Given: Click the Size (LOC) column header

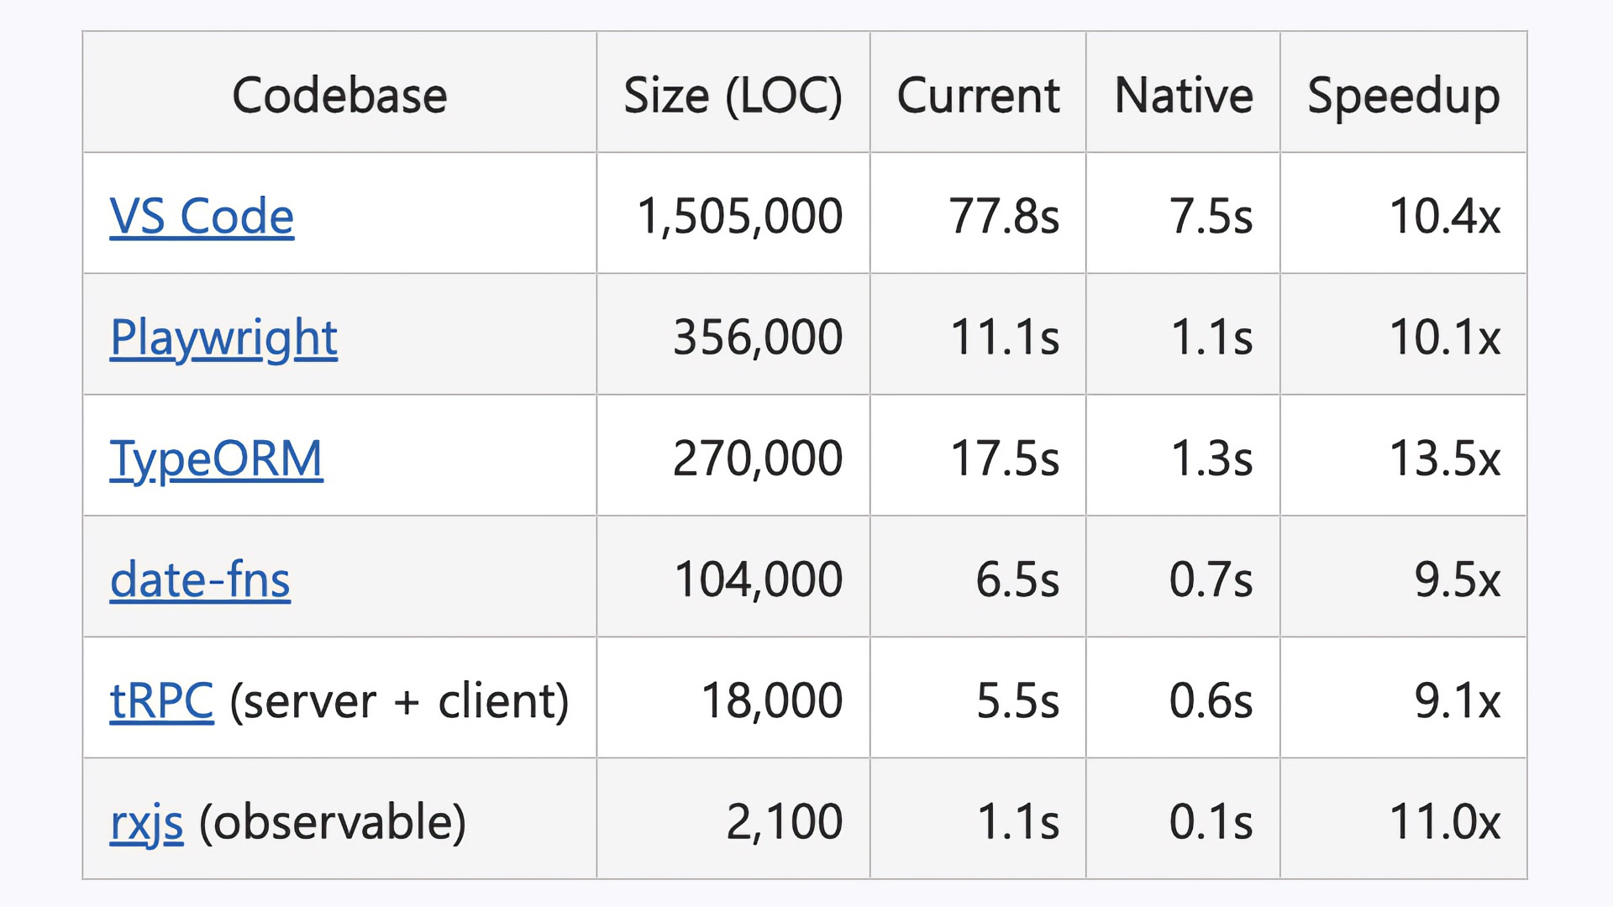Looking at the screenshot, I should (733, 92).
